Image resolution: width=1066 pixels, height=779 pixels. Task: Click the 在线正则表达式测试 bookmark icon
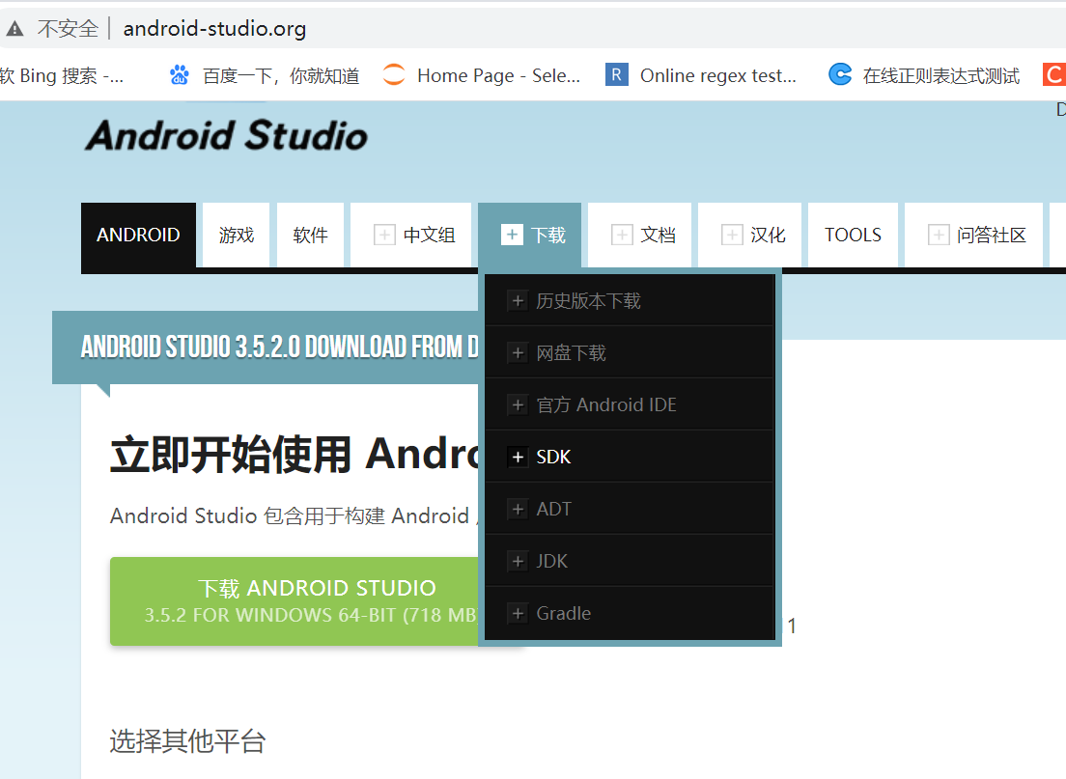click(x=840, y=74)
